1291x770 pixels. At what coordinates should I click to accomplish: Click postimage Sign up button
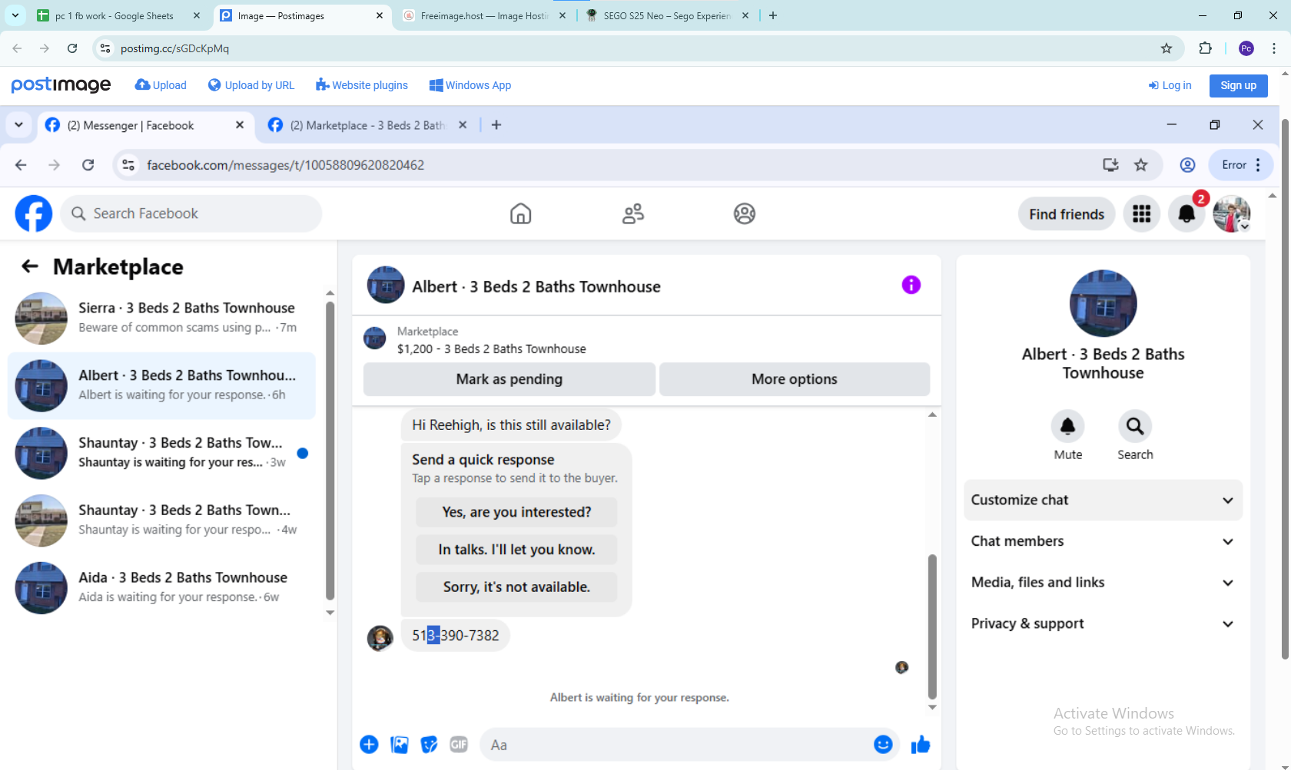tap(1238, 85)
